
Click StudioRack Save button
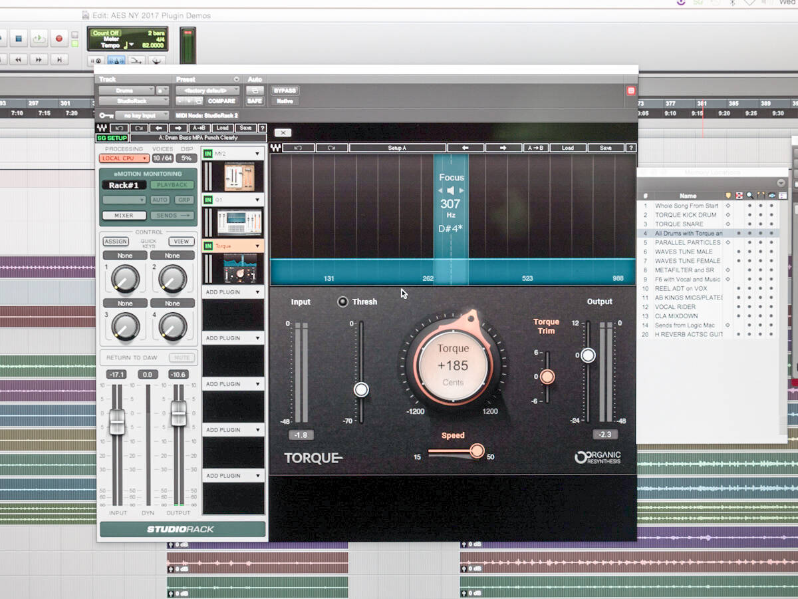[x=245, y=128]
